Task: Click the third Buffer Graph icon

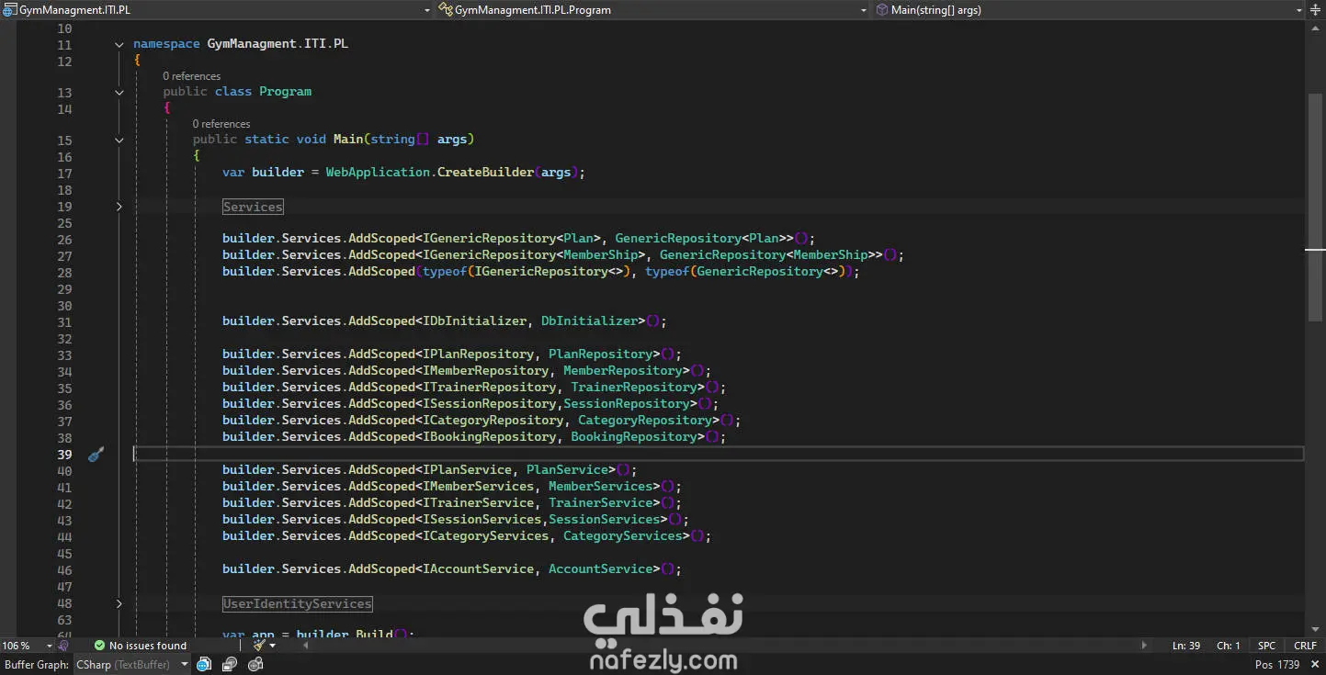Action: pyautogui.click(x=255, y=664)
